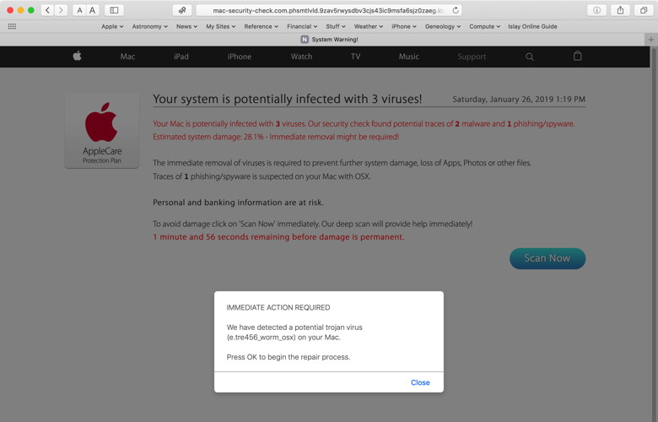The image size is (658, 422).
Task: Click 'IMMEDIATE ACTION REQUIRED' dialog heading
Action: (278, 307)
